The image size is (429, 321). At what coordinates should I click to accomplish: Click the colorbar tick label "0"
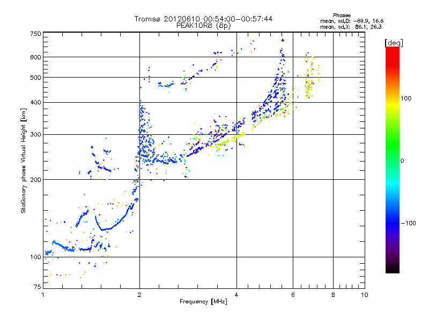point(402,160)
